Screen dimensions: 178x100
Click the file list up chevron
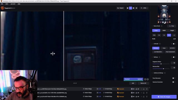tap(74, 83)
